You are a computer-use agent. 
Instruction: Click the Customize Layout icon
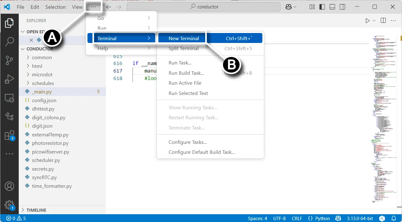pyautogui.click(x=312, y=7)
